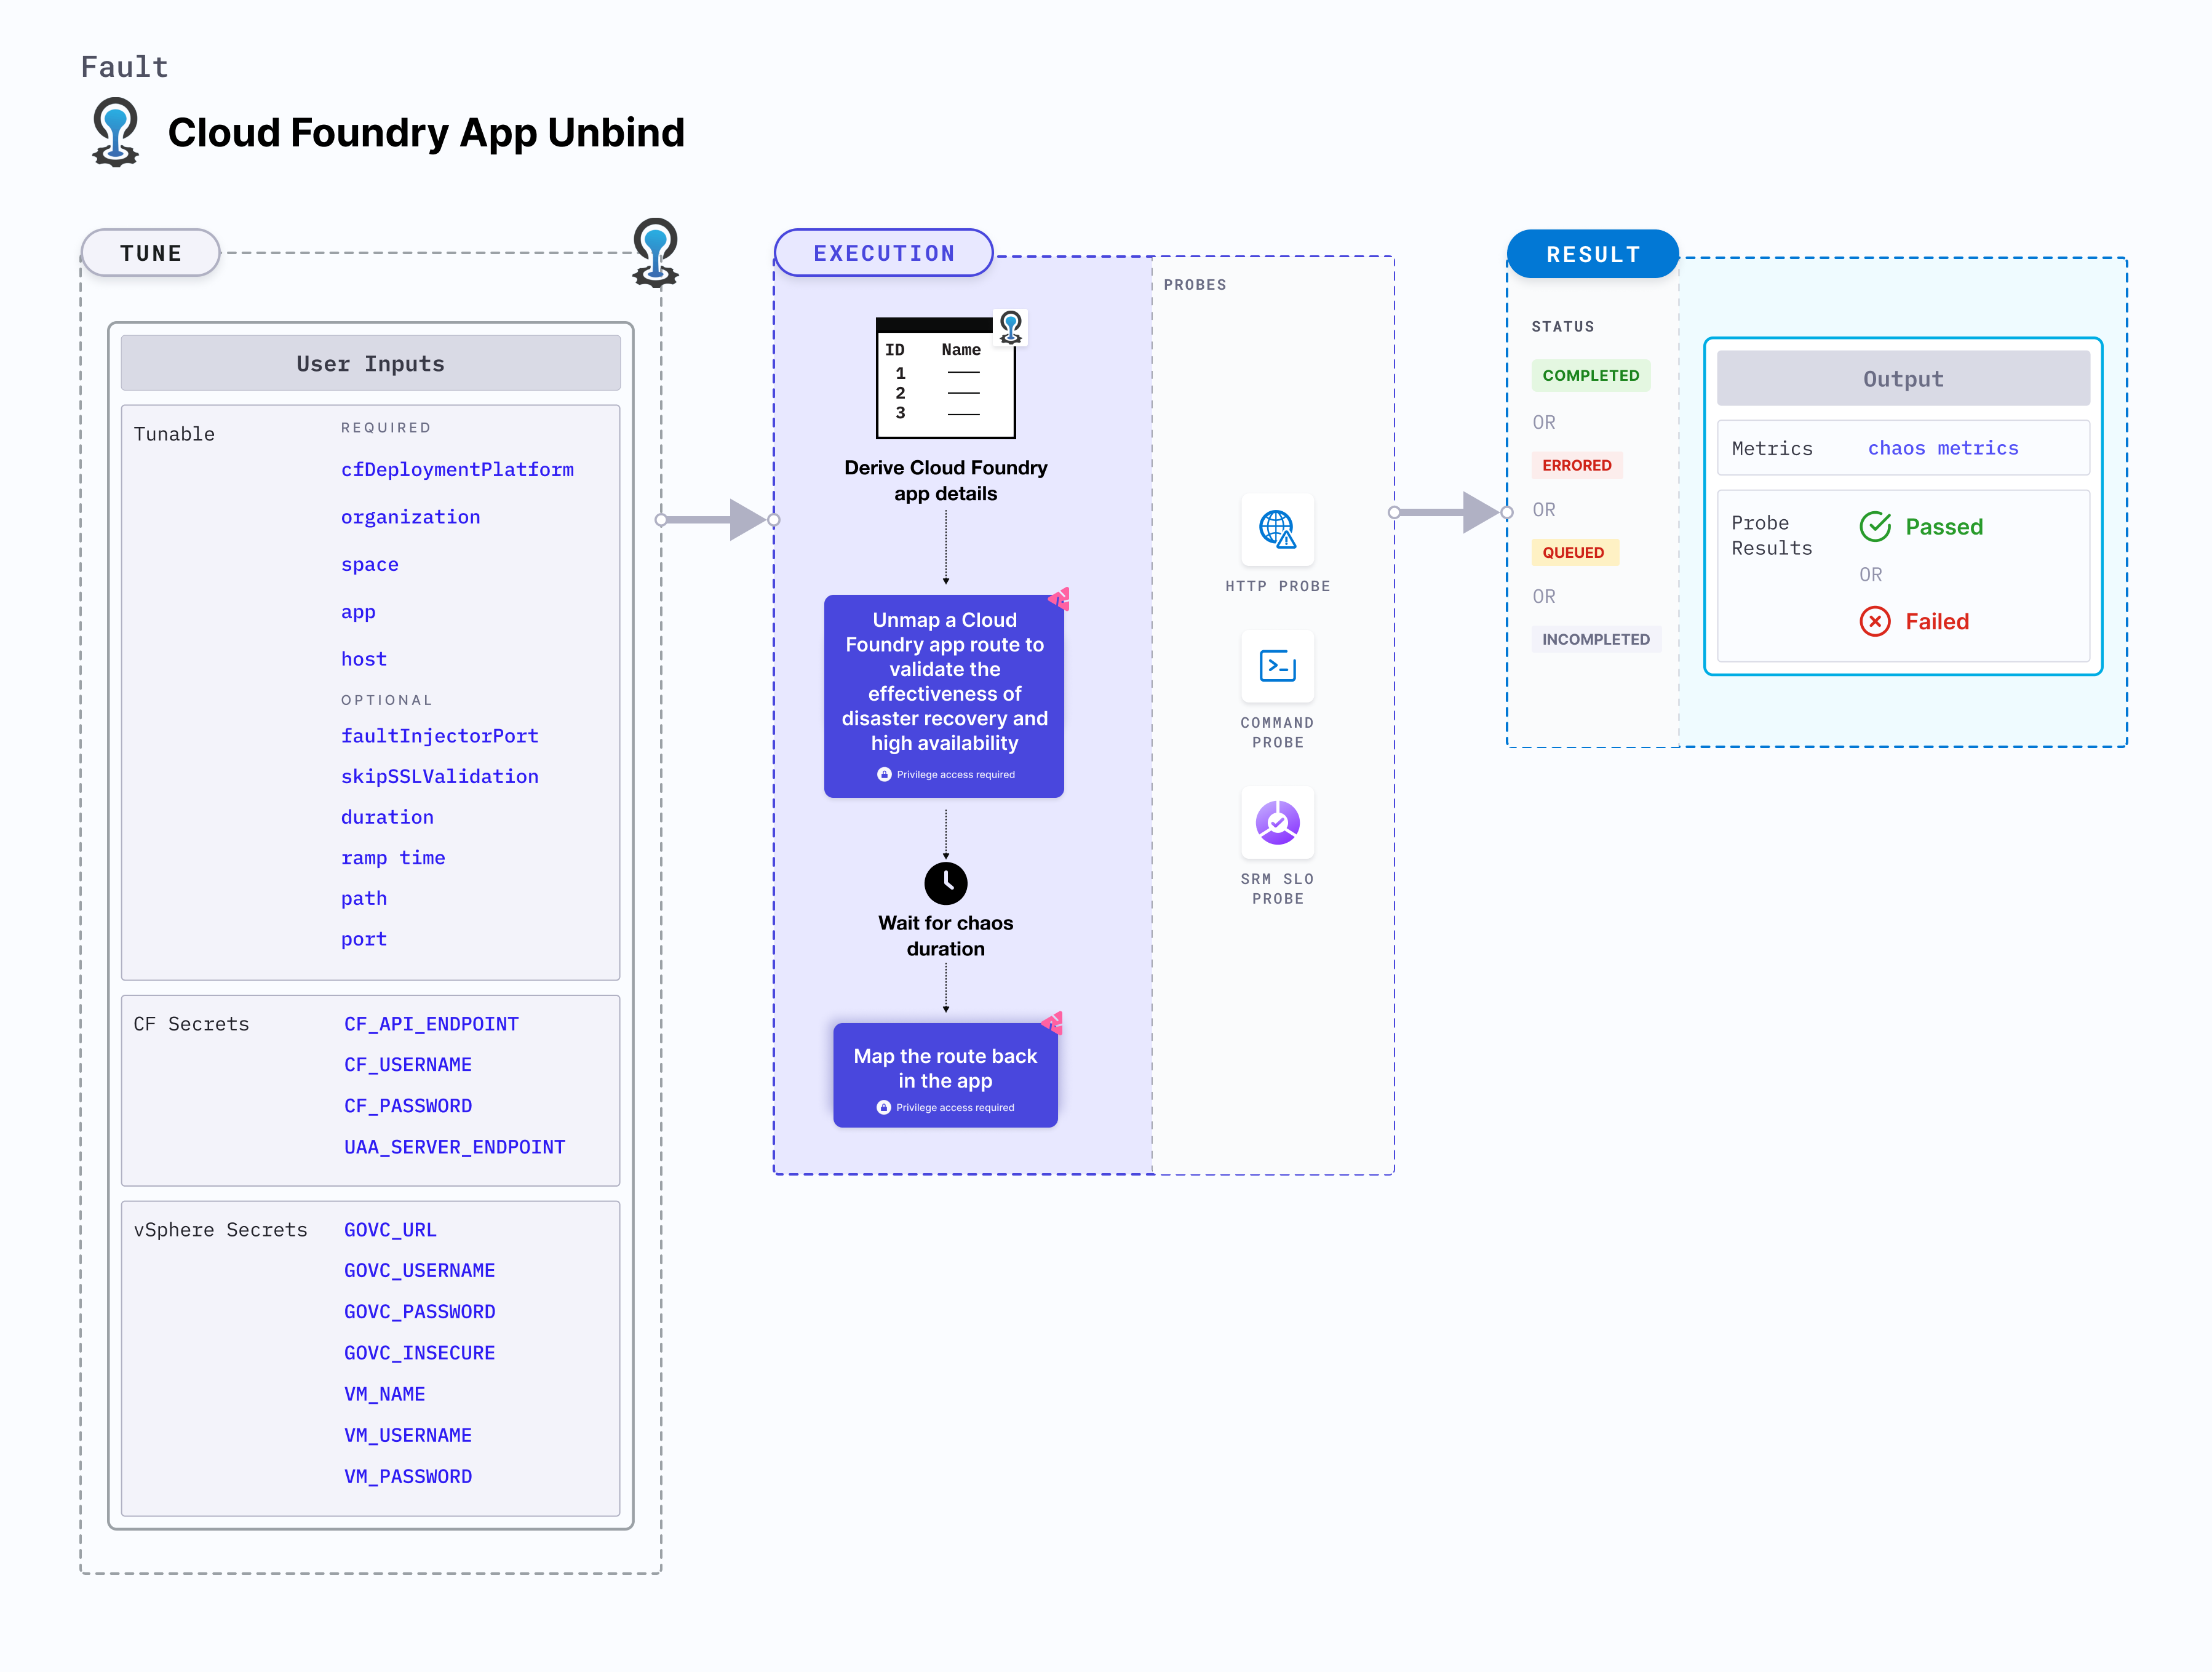Click the app details table icon
The width and height of the screenshot is (2212, 1672).
tap(946, 378)
